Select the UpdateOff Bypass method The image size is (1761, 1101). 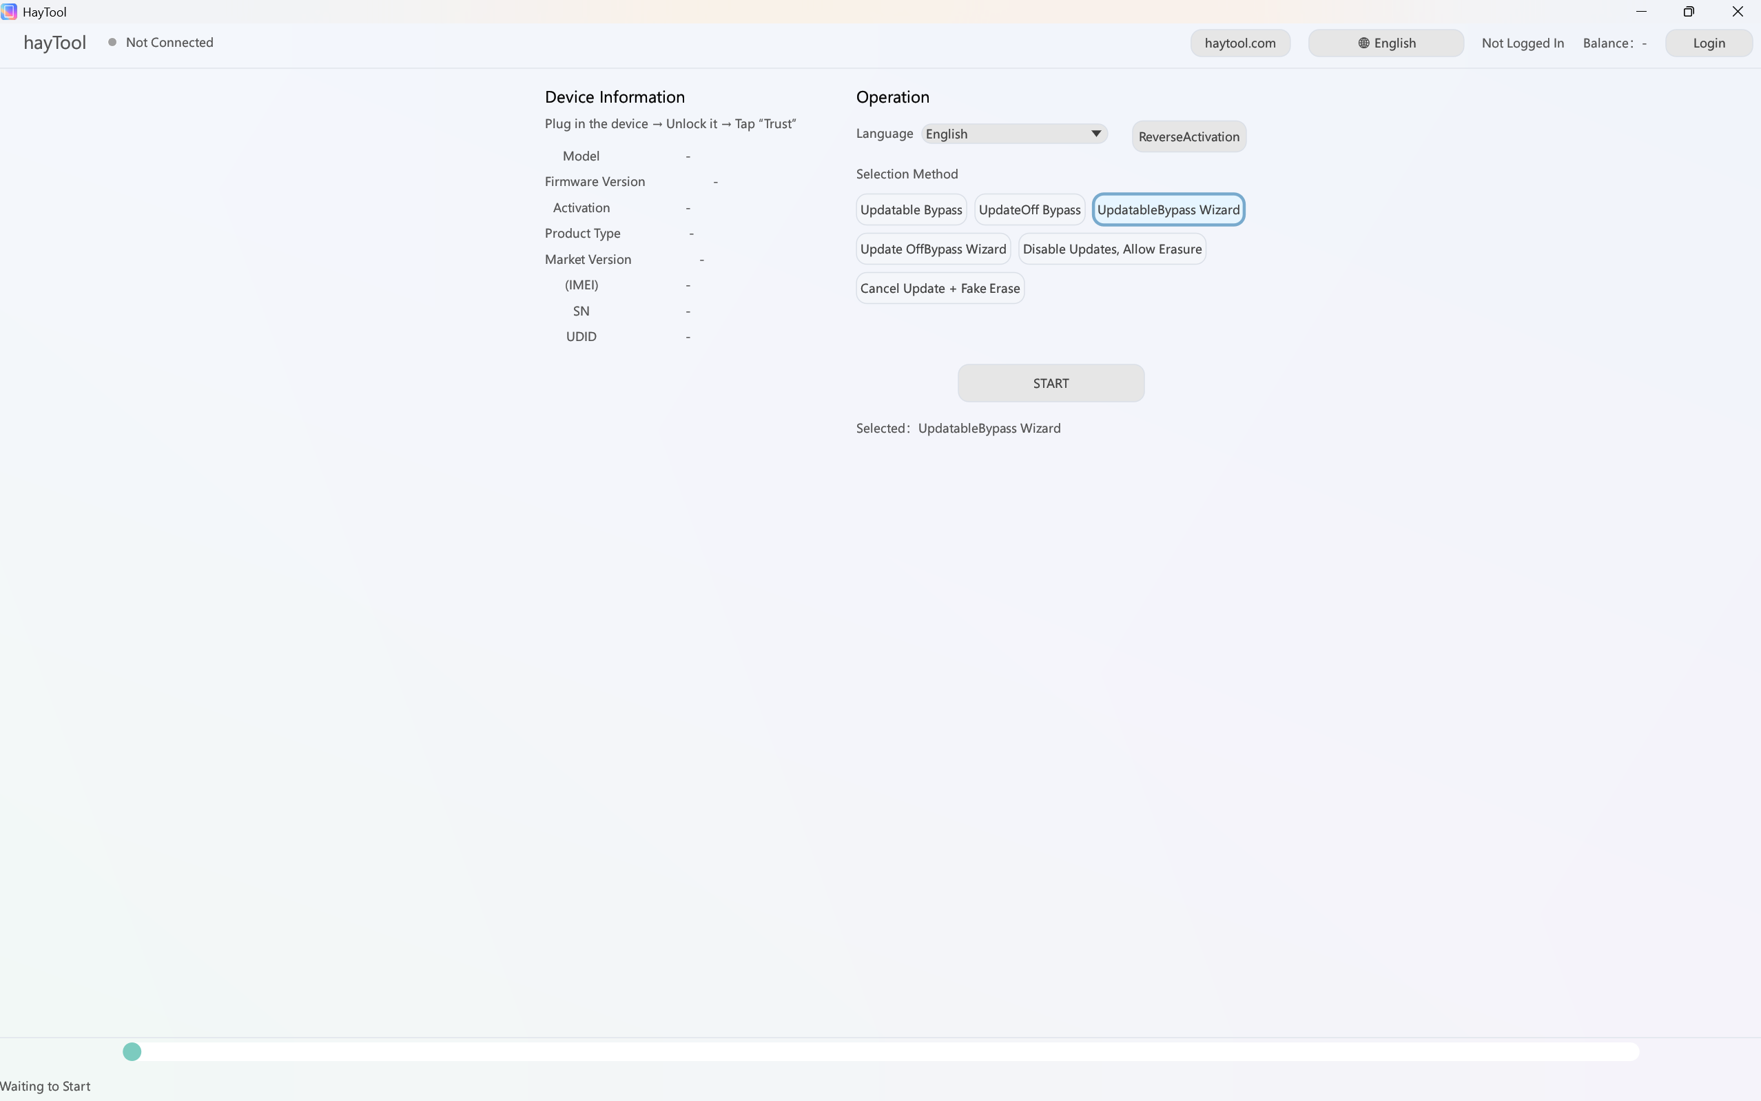(1029, 209)
